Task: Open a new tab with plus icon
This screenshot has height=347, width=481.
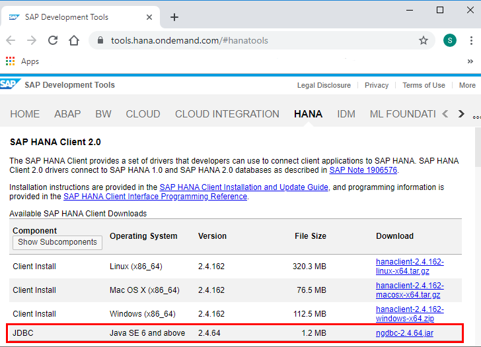Action: [174, 16]
